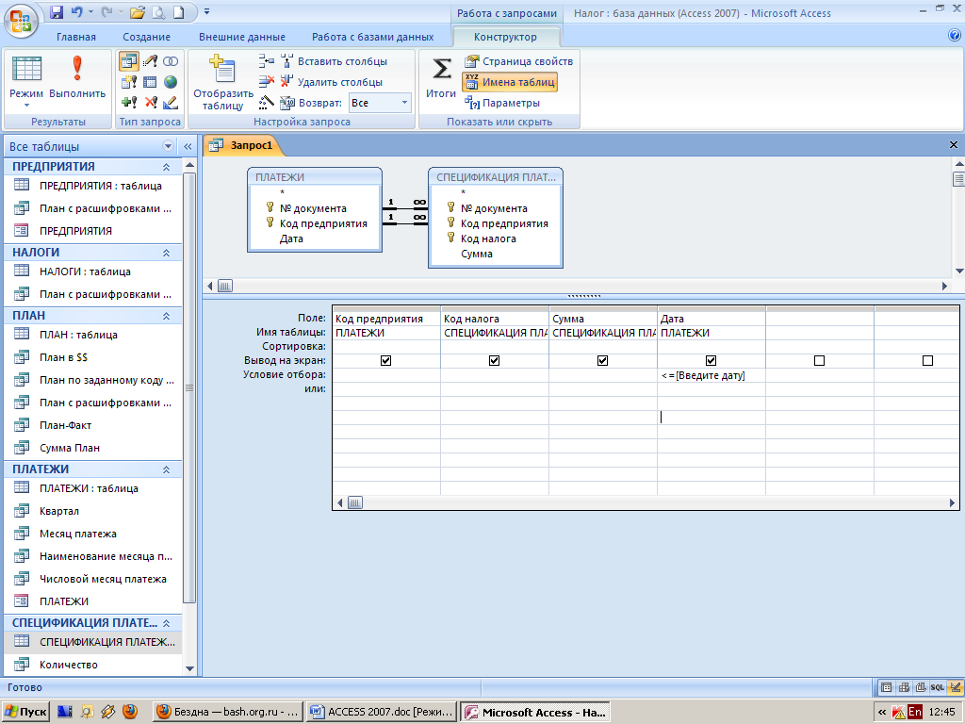Screen dimensions: 965x724
Task: Open the Help question mark icon
Action: tap(955, 36)
